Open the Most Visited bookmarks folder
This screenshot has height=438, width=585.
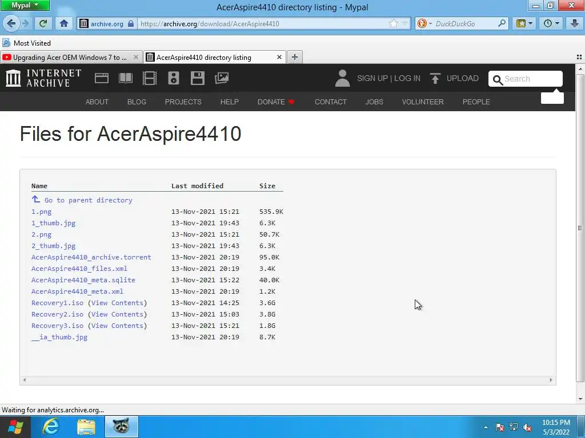point(26,43)
